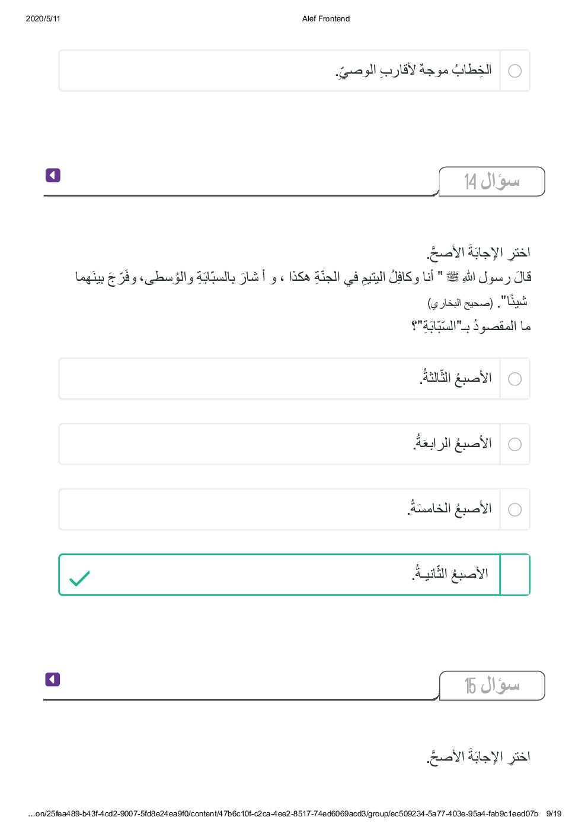
Task: Click the Alef Frontend page title
Action: tap(326, 18)
